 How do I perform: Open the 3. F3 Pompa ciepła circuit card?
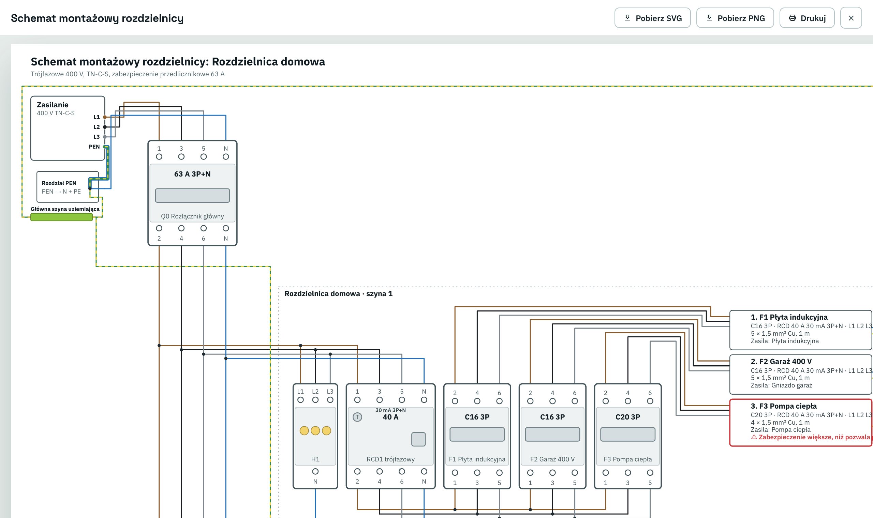tap(800, 422)
